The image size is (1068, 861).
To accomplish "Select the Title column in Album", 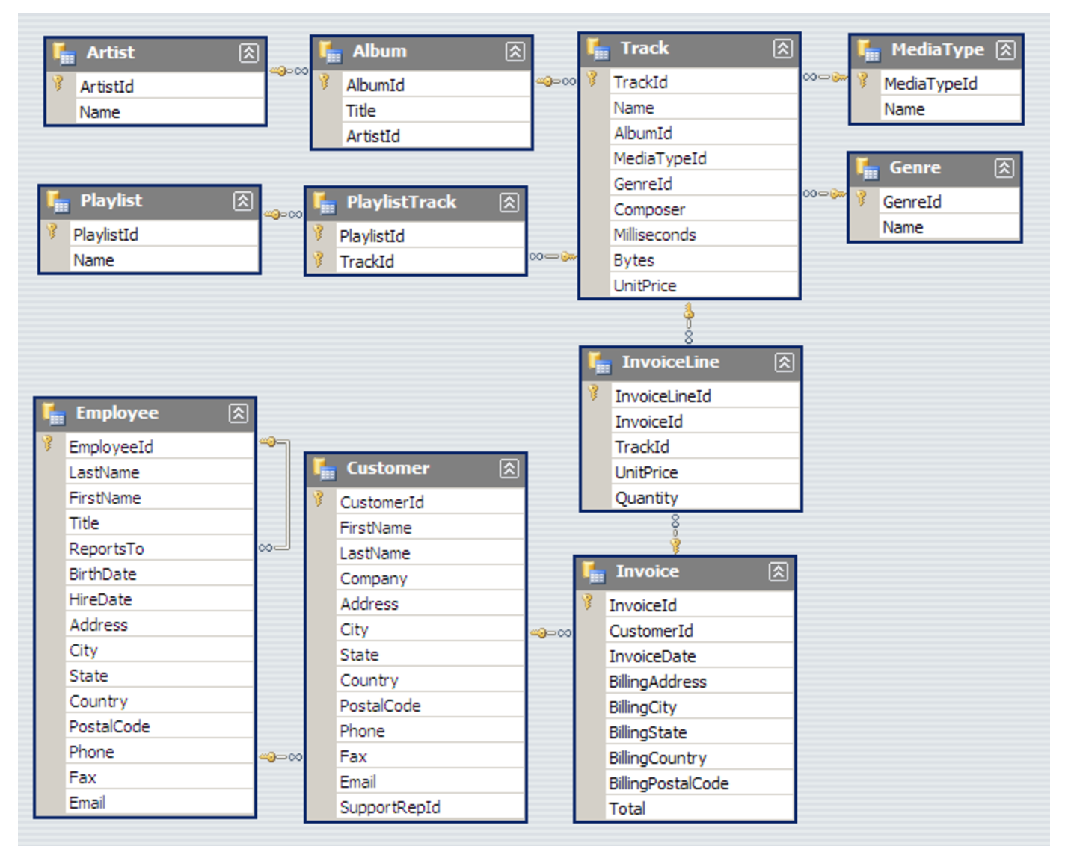I will (436, 111).
